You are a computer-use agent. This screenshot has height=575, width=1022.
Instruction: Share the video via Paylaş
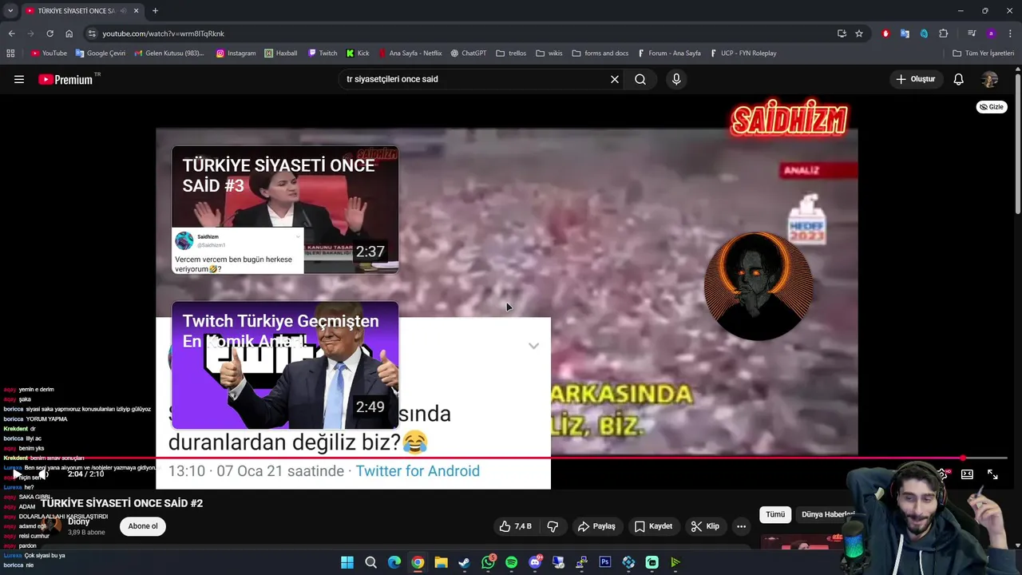point(596,526)
